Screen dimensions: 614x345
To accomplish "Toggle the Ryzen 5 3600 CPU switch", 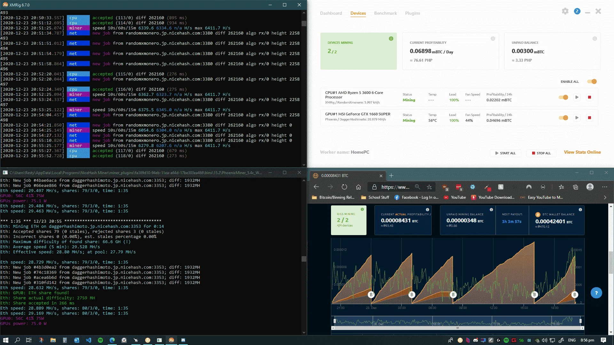I will pos(563,97).
